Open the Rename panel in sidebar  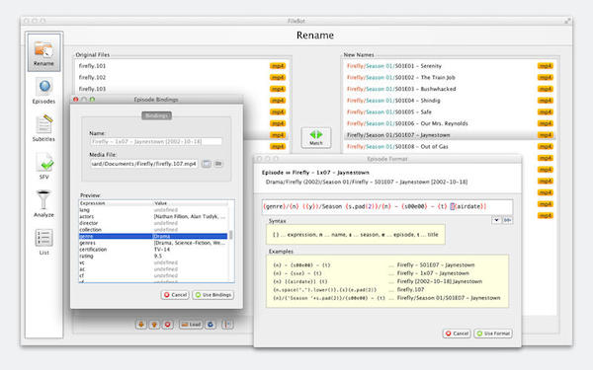tap(43, 52)
